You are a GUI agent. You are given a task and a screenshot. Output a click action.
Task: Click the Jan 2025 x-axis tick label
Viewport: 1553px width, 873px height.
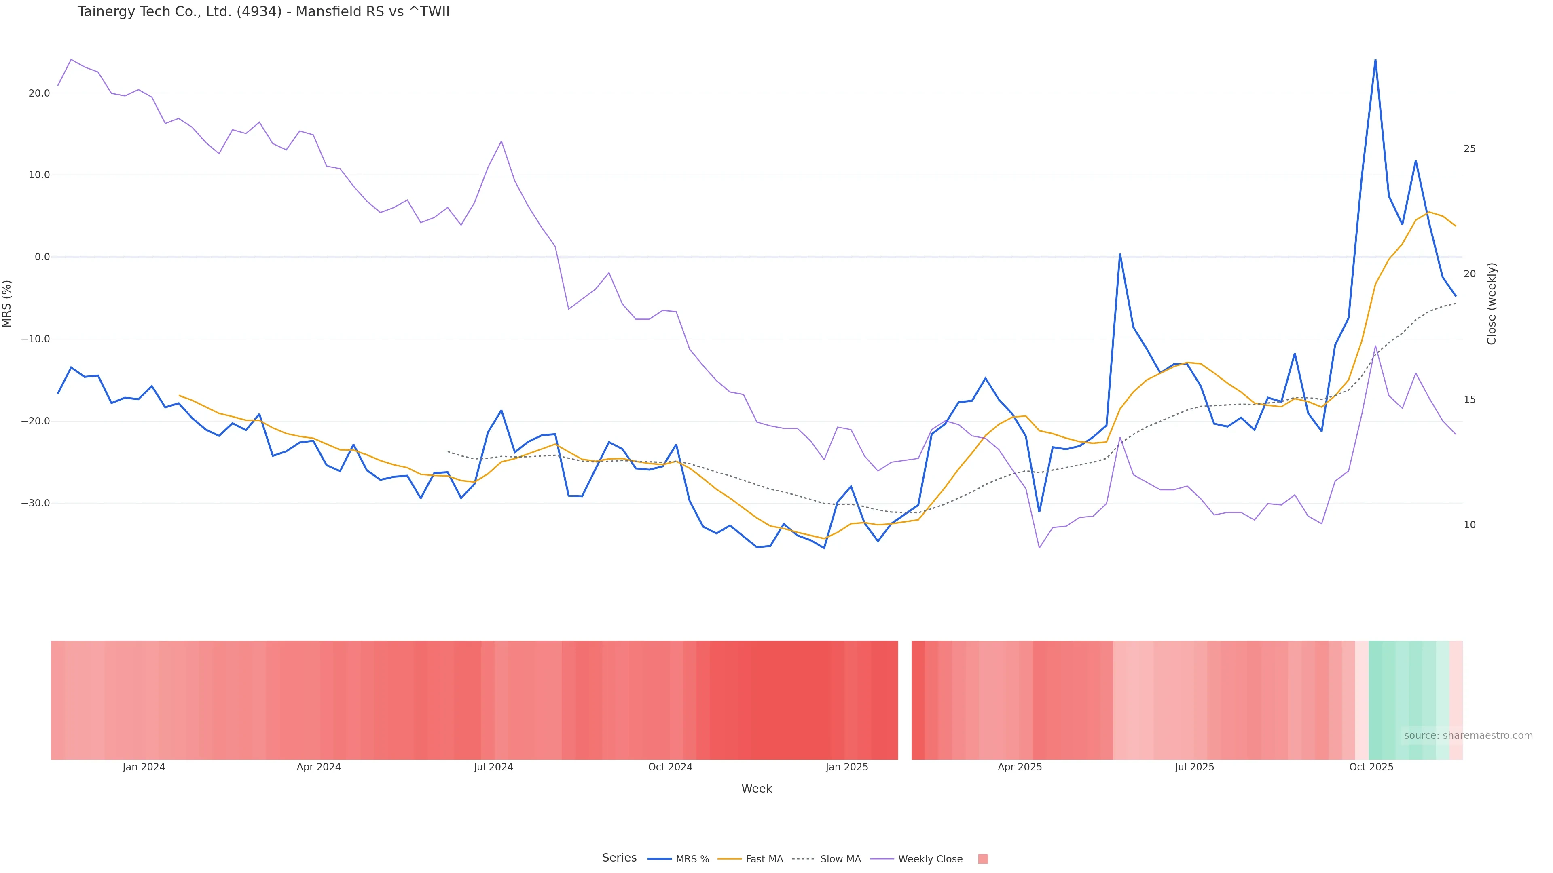click(846, 767)
